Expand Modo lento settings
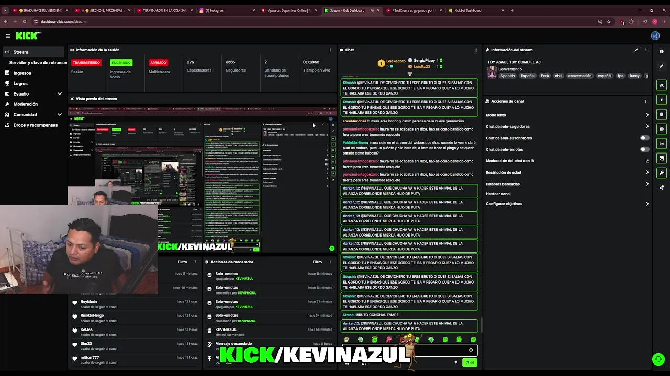The height and width of the screenshot is (376, 670). click(x=647, y=115)
